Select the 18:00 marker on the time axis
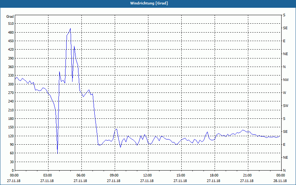296x185 pixels. click(x=214, y=175)
